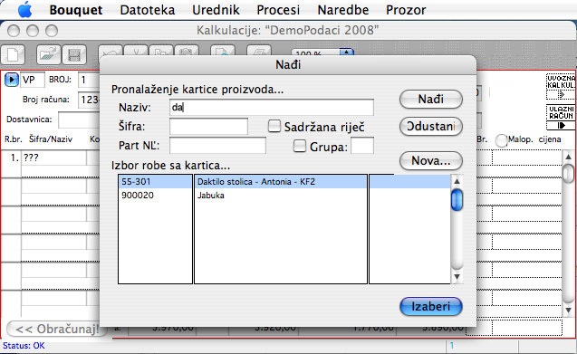Open the Urednik menu

[x=216, y=10]
